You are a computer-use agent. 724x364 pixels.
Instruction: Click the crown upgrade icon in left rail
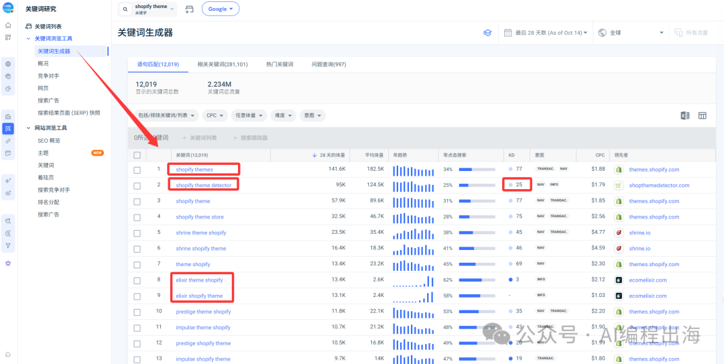pos(8,263)
